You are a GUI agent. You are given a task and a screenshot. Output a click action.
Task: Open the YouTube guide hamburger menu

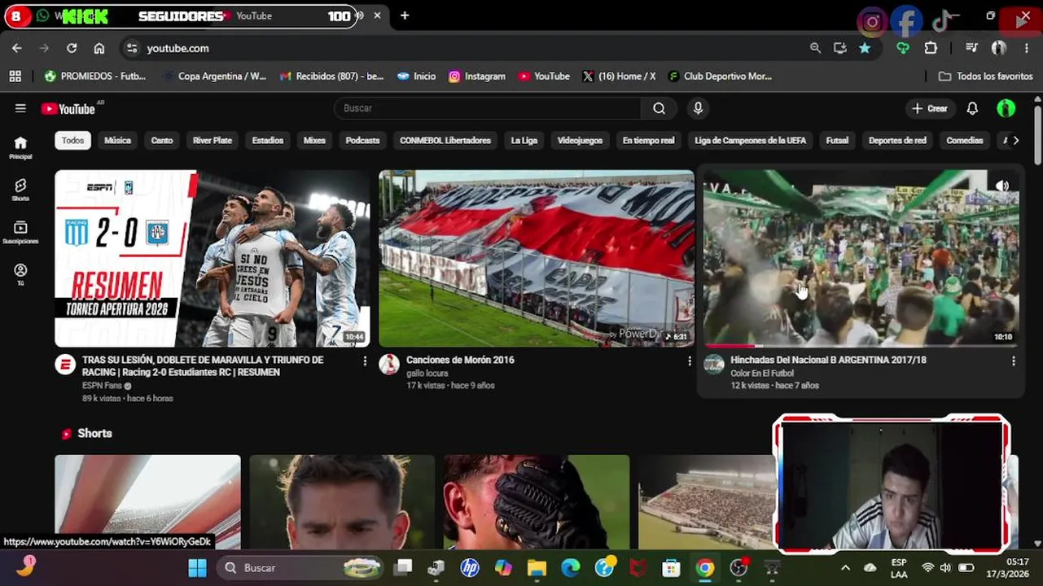[20, 108]
